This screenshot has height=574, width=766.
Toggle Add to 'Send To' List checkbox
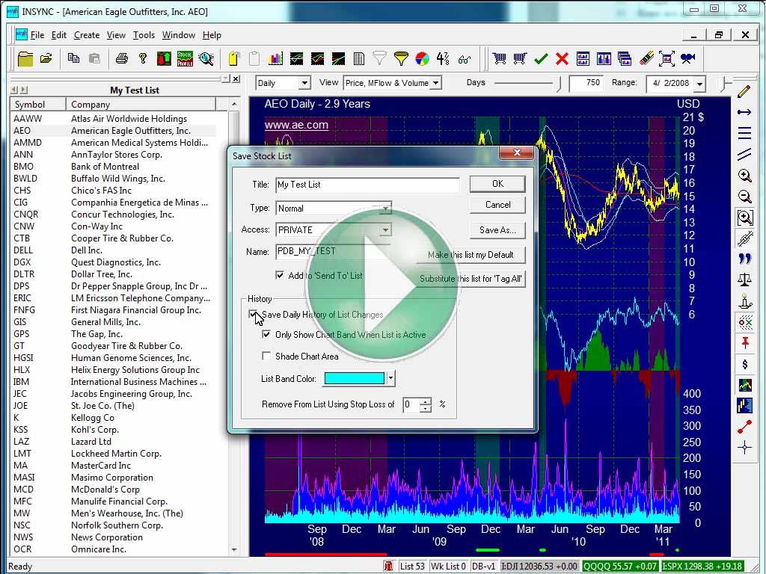[280, 275]
